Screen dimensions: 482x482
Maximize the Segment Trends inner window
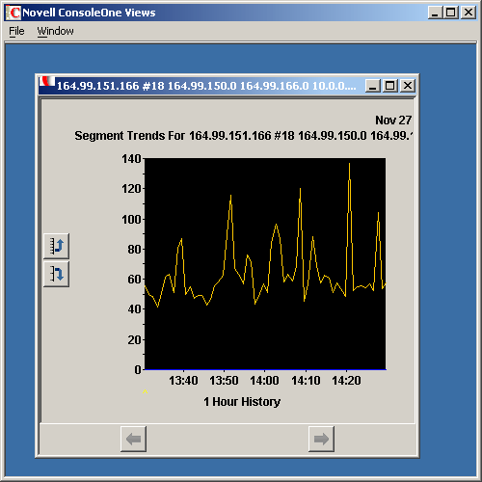click(x=390, y=86)
